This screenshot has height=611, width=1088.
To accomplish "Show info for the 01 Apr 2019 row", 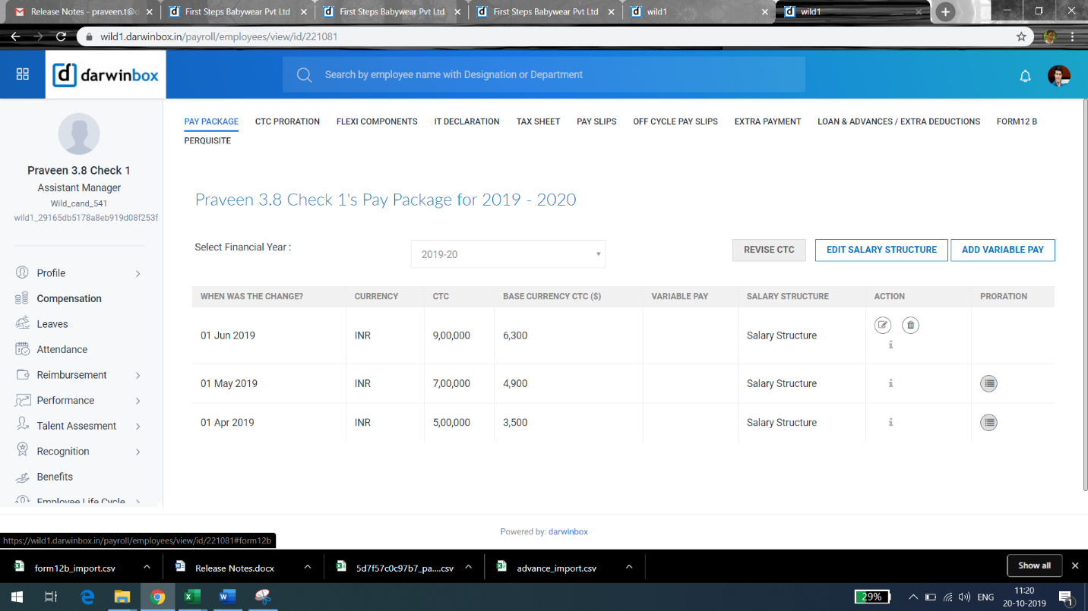I will 890,422.
